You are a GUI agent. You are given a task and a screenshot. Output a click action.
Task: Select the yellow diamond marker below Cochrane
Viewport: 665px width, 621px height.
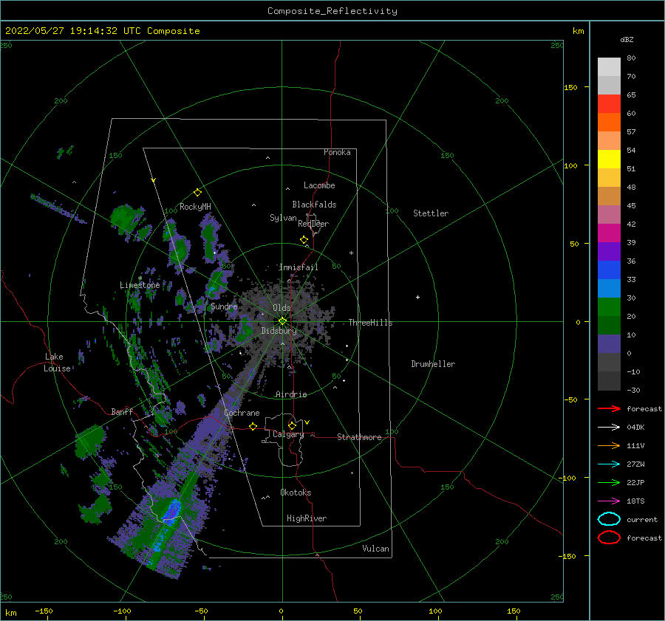(x=253, y=426)
